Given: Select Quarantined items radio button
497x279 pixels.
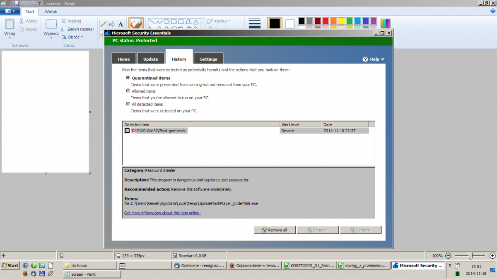Looking at the screenshot, I should (x=128, y=78).
